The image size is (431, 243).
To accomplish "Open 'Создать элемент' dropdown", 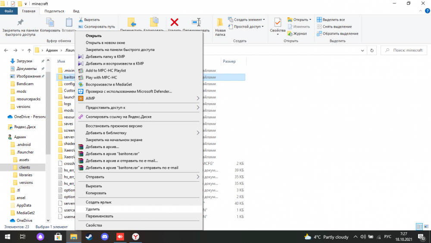I will [x=247, y=19].
